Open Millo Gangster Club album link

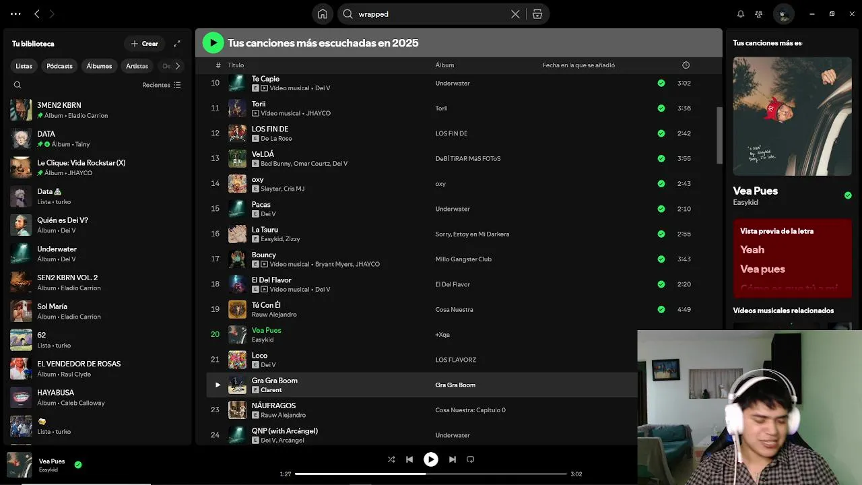pos(463,259)
